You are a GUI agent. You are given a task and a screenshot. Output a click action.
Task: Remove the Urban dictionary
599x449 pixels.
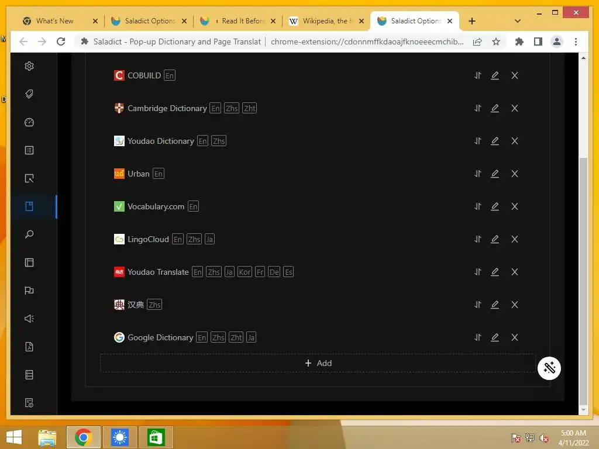(x=515, y=174)
